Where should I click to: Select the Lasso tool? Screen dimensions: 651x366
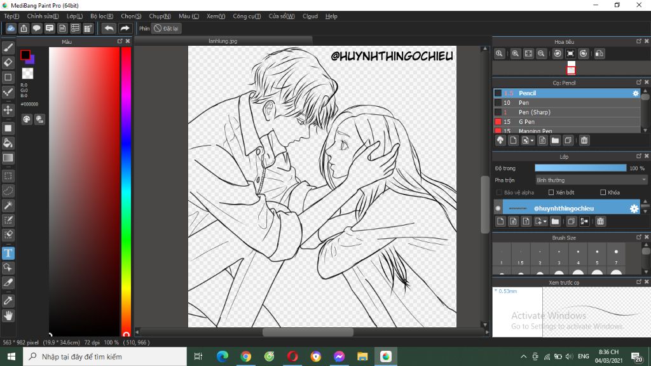click(x=8, y=191)
